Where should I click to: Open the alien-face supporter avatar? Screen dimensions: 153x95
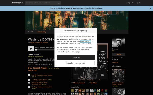tap(76, 90)
